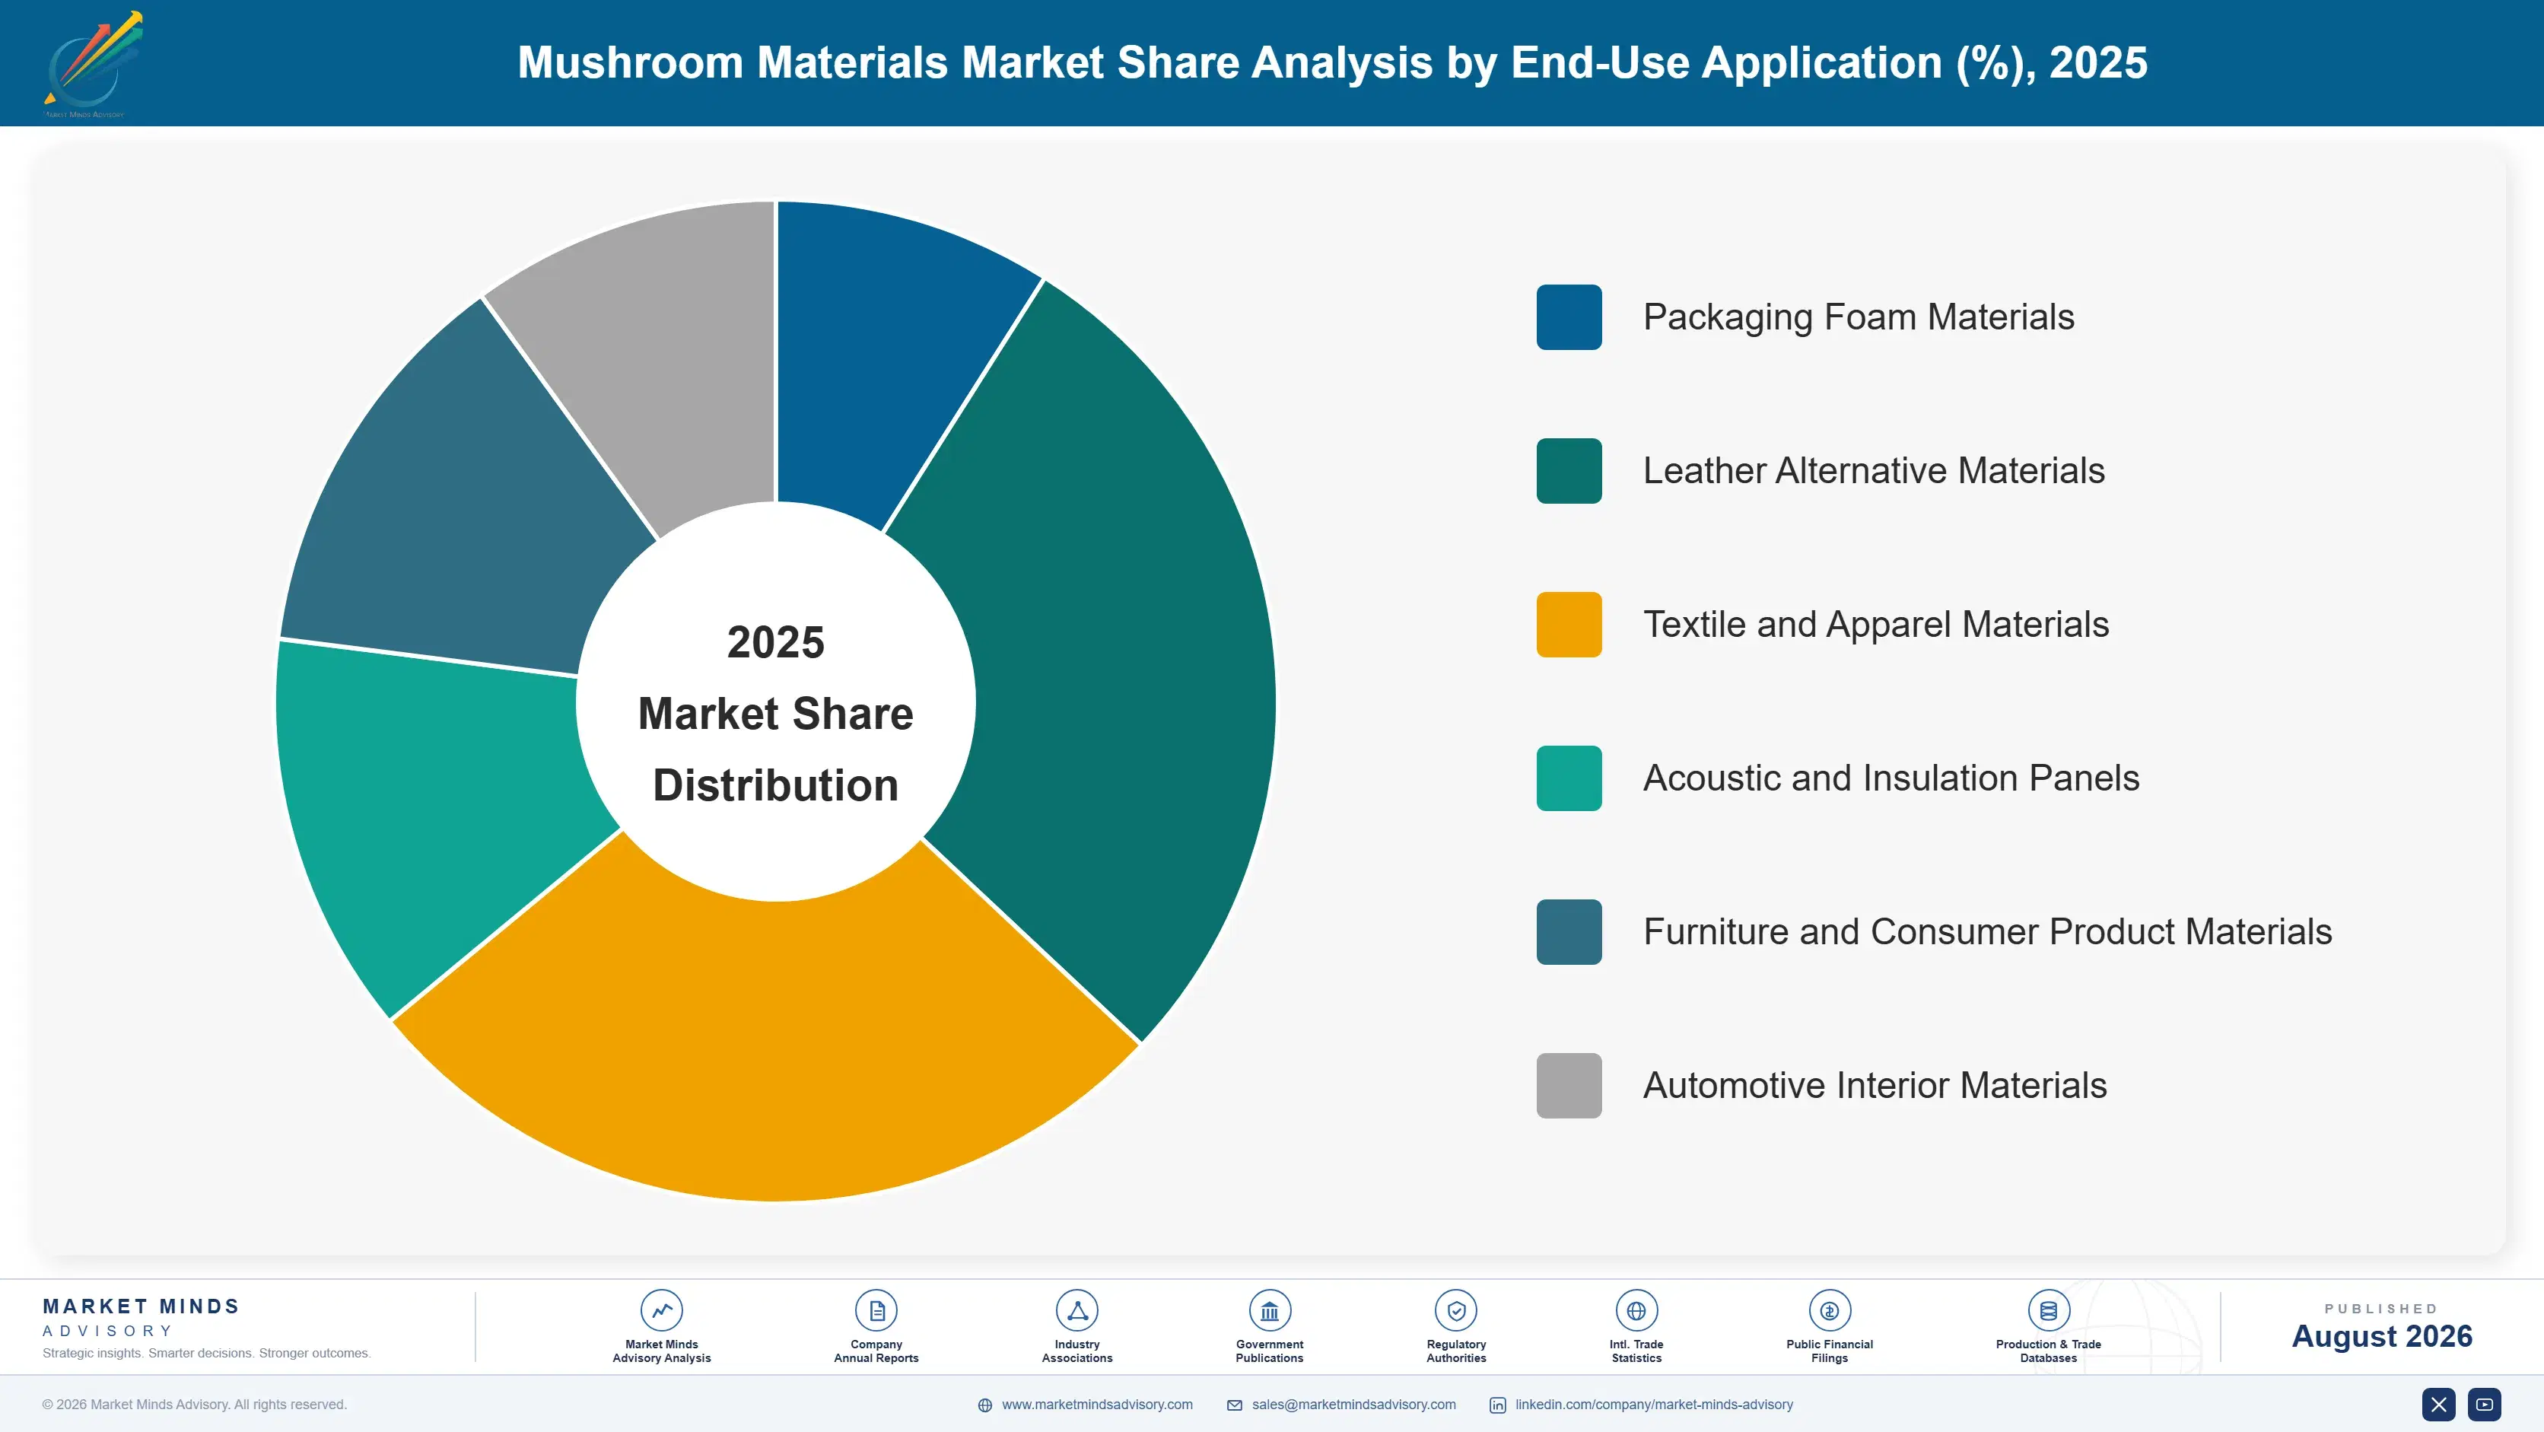Click the Furniture and Consumer Product swatch
Screen dimensions: 2544x1432
[x=1568, y=931]
